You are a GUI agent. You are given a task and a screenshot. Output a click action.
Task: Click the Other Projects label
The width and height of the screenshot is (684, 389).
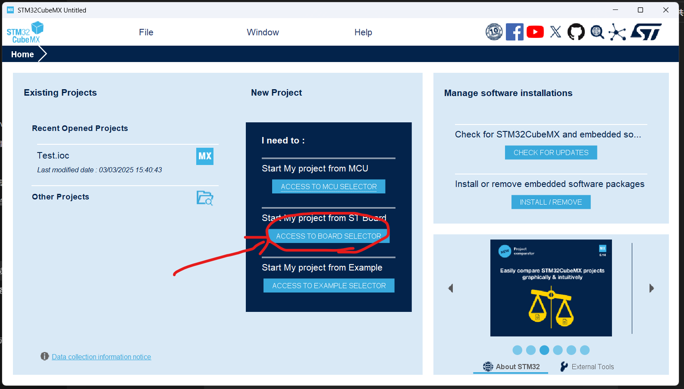click(60, 197)
